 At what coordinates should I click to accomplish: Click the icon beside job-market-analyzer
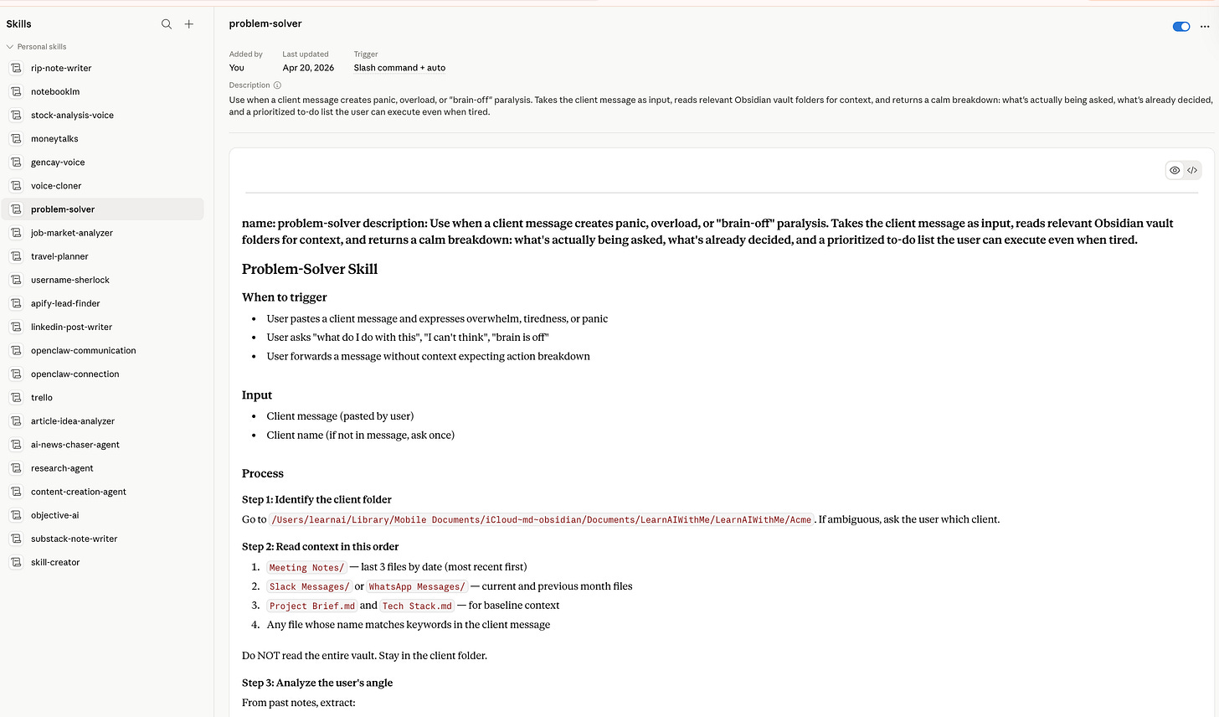[x=16, y=232]
